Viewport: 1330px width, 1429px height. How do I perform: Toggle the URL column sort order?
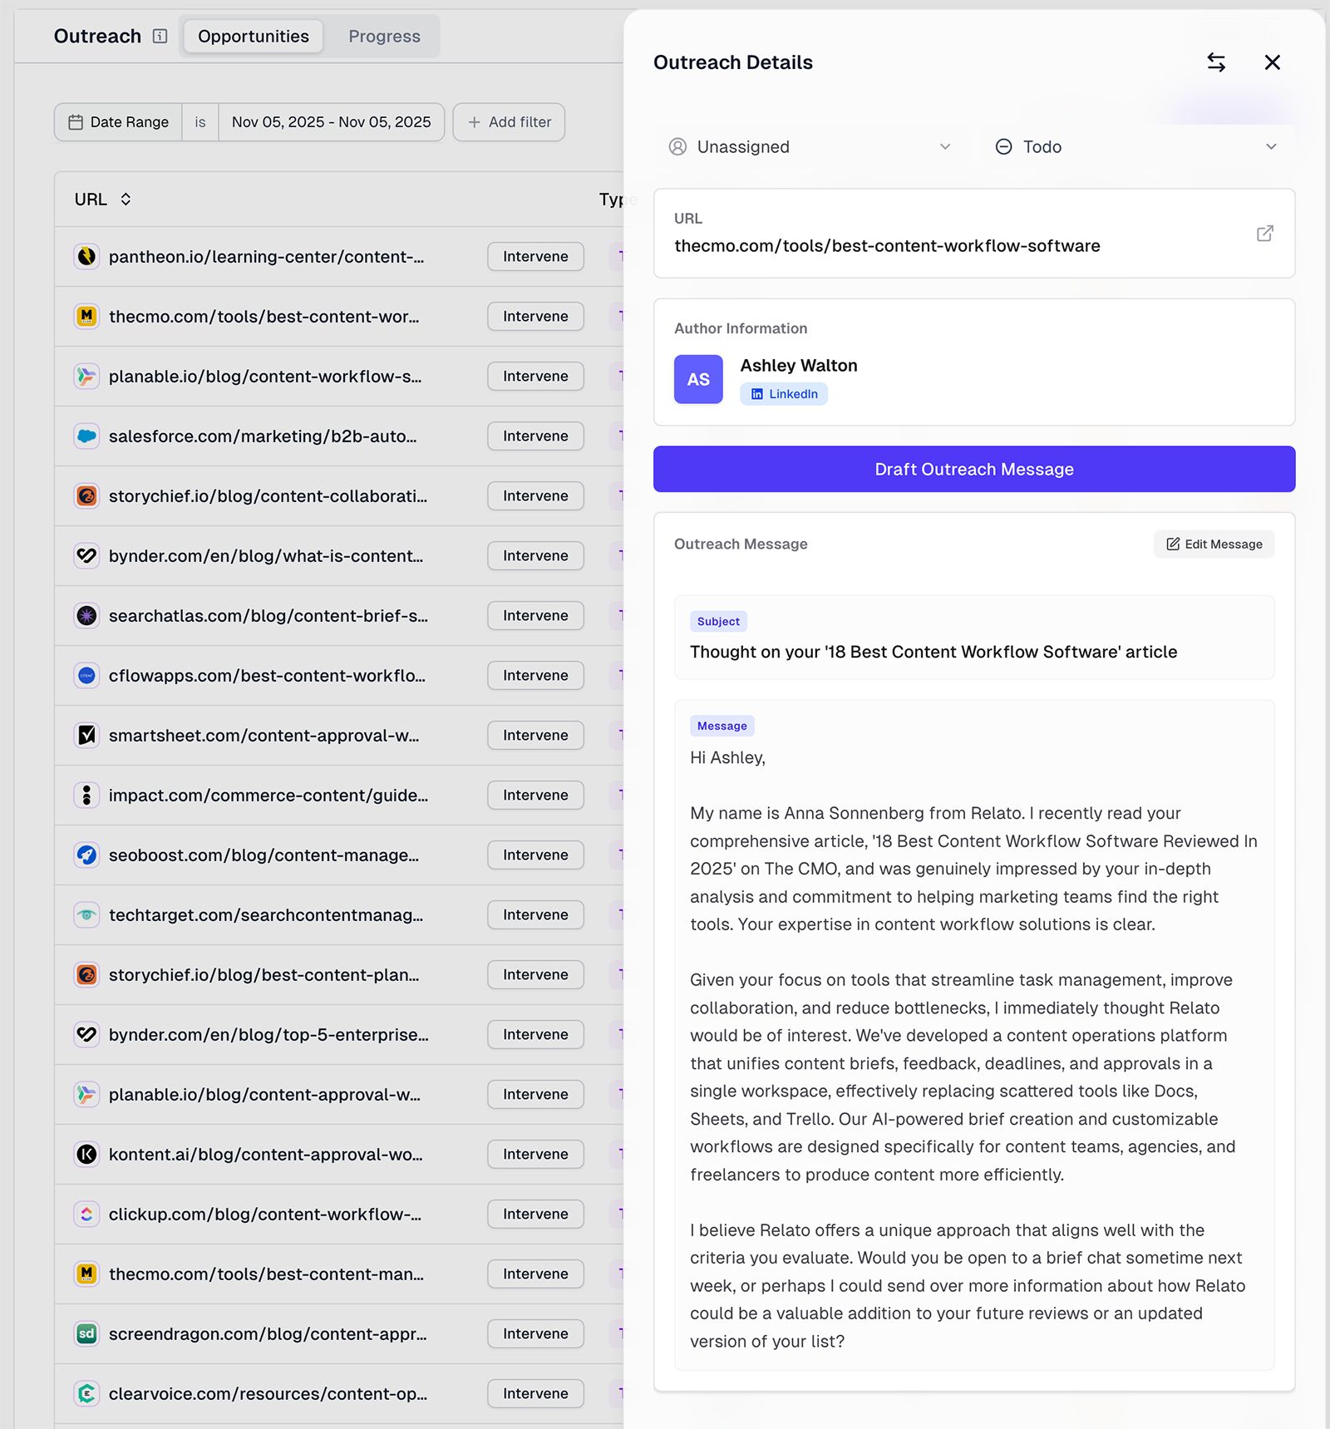[127, 200]
